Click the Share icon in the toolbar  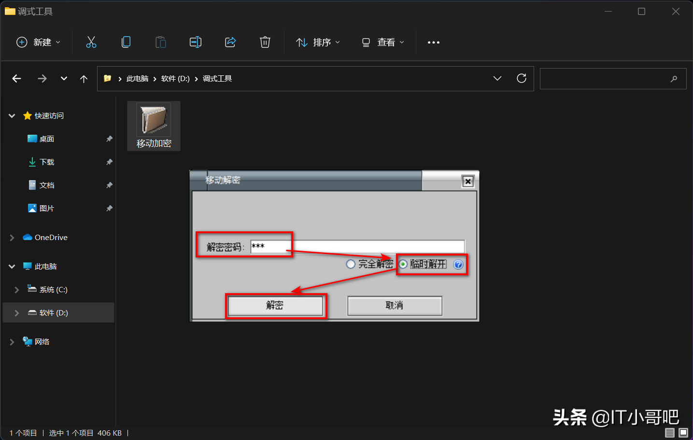(x=230, y=42)
